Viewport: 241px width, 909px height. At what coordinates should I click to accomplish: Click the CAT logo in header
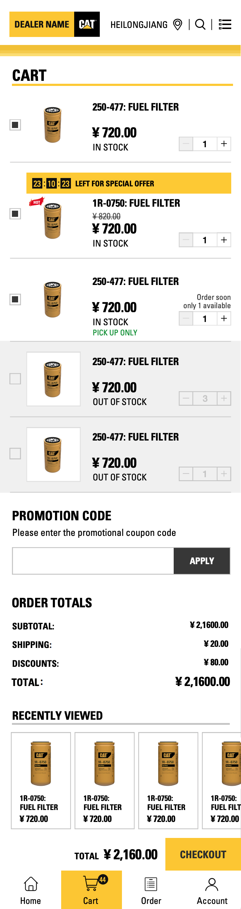pyautogui.click(x=87, y=24)
